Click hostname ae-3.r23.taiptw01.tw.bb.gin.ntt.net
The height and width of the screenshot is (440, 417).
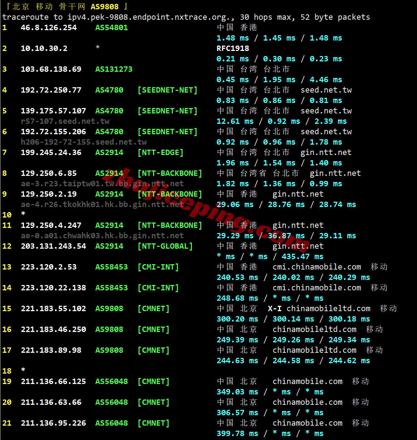pyautogui.click(x=102, y=184)
